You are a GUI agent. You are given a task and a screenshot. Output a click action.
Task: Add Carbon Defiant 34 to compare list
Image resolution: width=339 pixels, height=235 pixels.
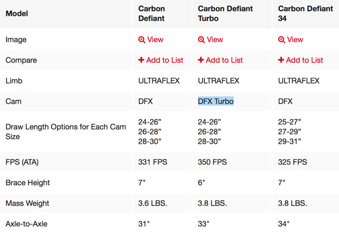tap(304, 60)
